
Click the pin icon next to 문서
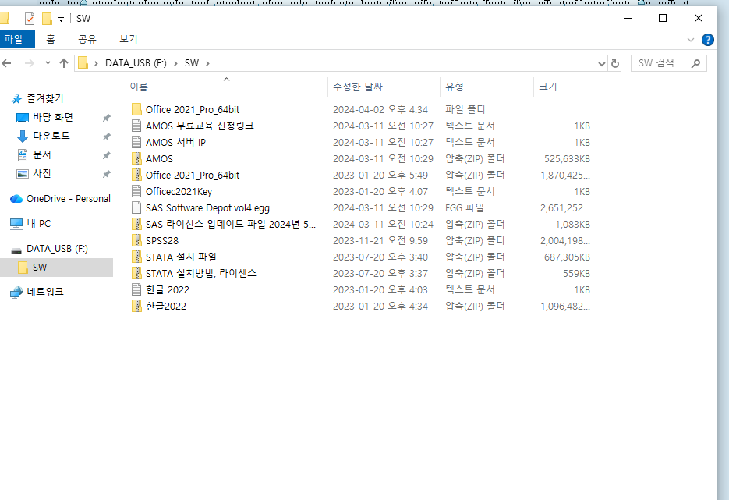(x=107, y=155)
